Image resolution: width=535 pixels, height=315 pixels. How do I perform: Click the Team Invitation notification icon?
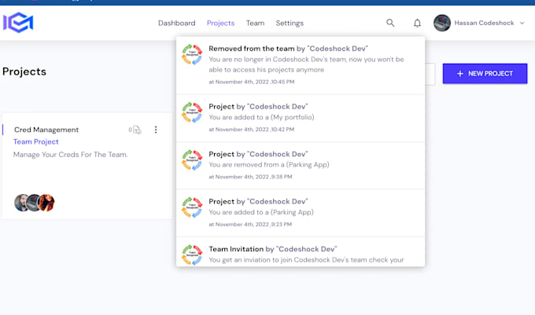[x=192, y=255]
